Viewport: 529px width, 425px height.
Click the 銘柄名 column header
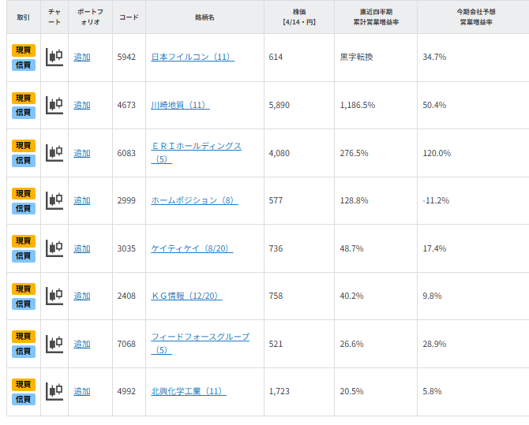(204, 17)
